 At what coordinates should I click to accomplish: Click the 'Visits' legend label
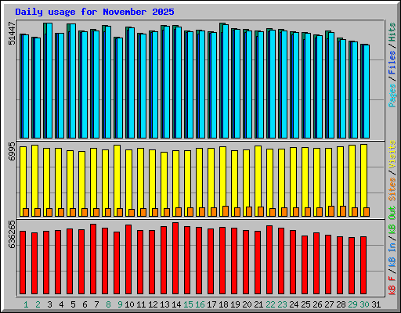coord(392,154)
